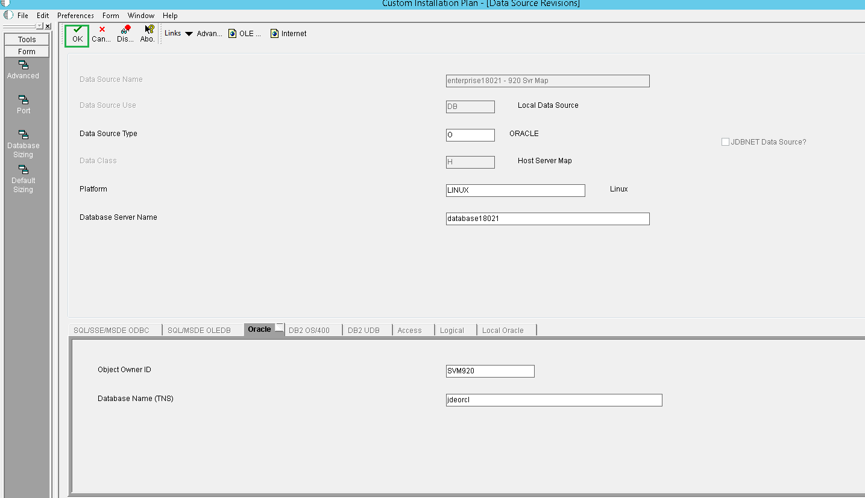This screenshot has width=865, height=498.
Task: Open Database Sizing from the side panel
Action: [x=23, y=143]
